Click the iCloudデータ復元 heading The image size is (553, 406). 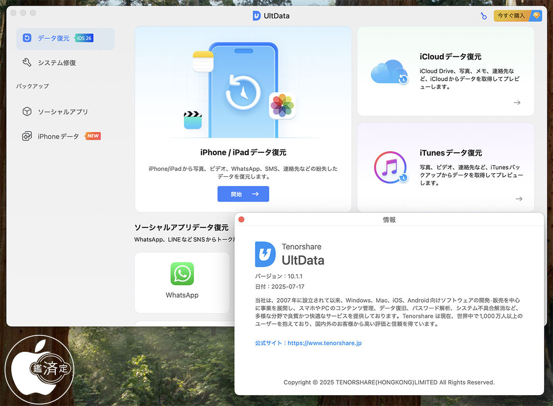coord(451,57)
